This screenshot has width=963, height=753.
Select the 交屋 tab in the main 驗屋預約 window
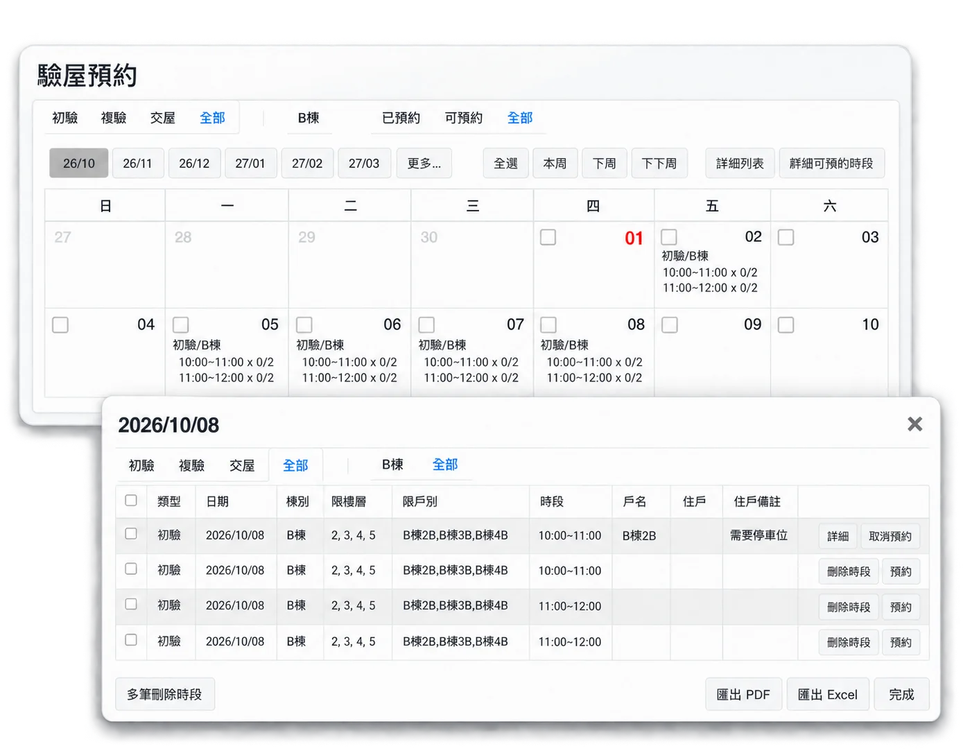coord(163,118)
